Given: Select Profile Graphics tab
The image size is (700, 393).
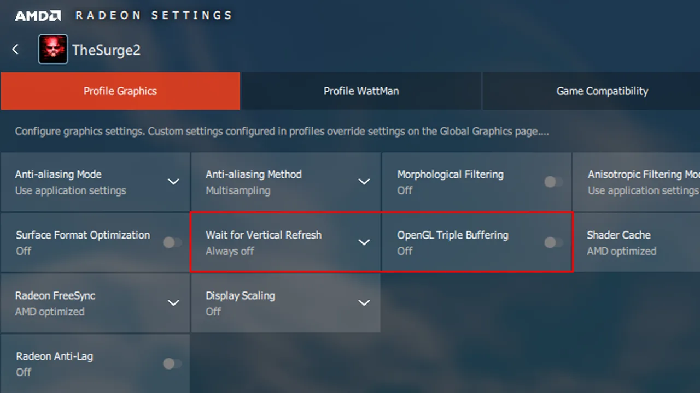Looking at the screenshot, I should click(x=120, y=91).
